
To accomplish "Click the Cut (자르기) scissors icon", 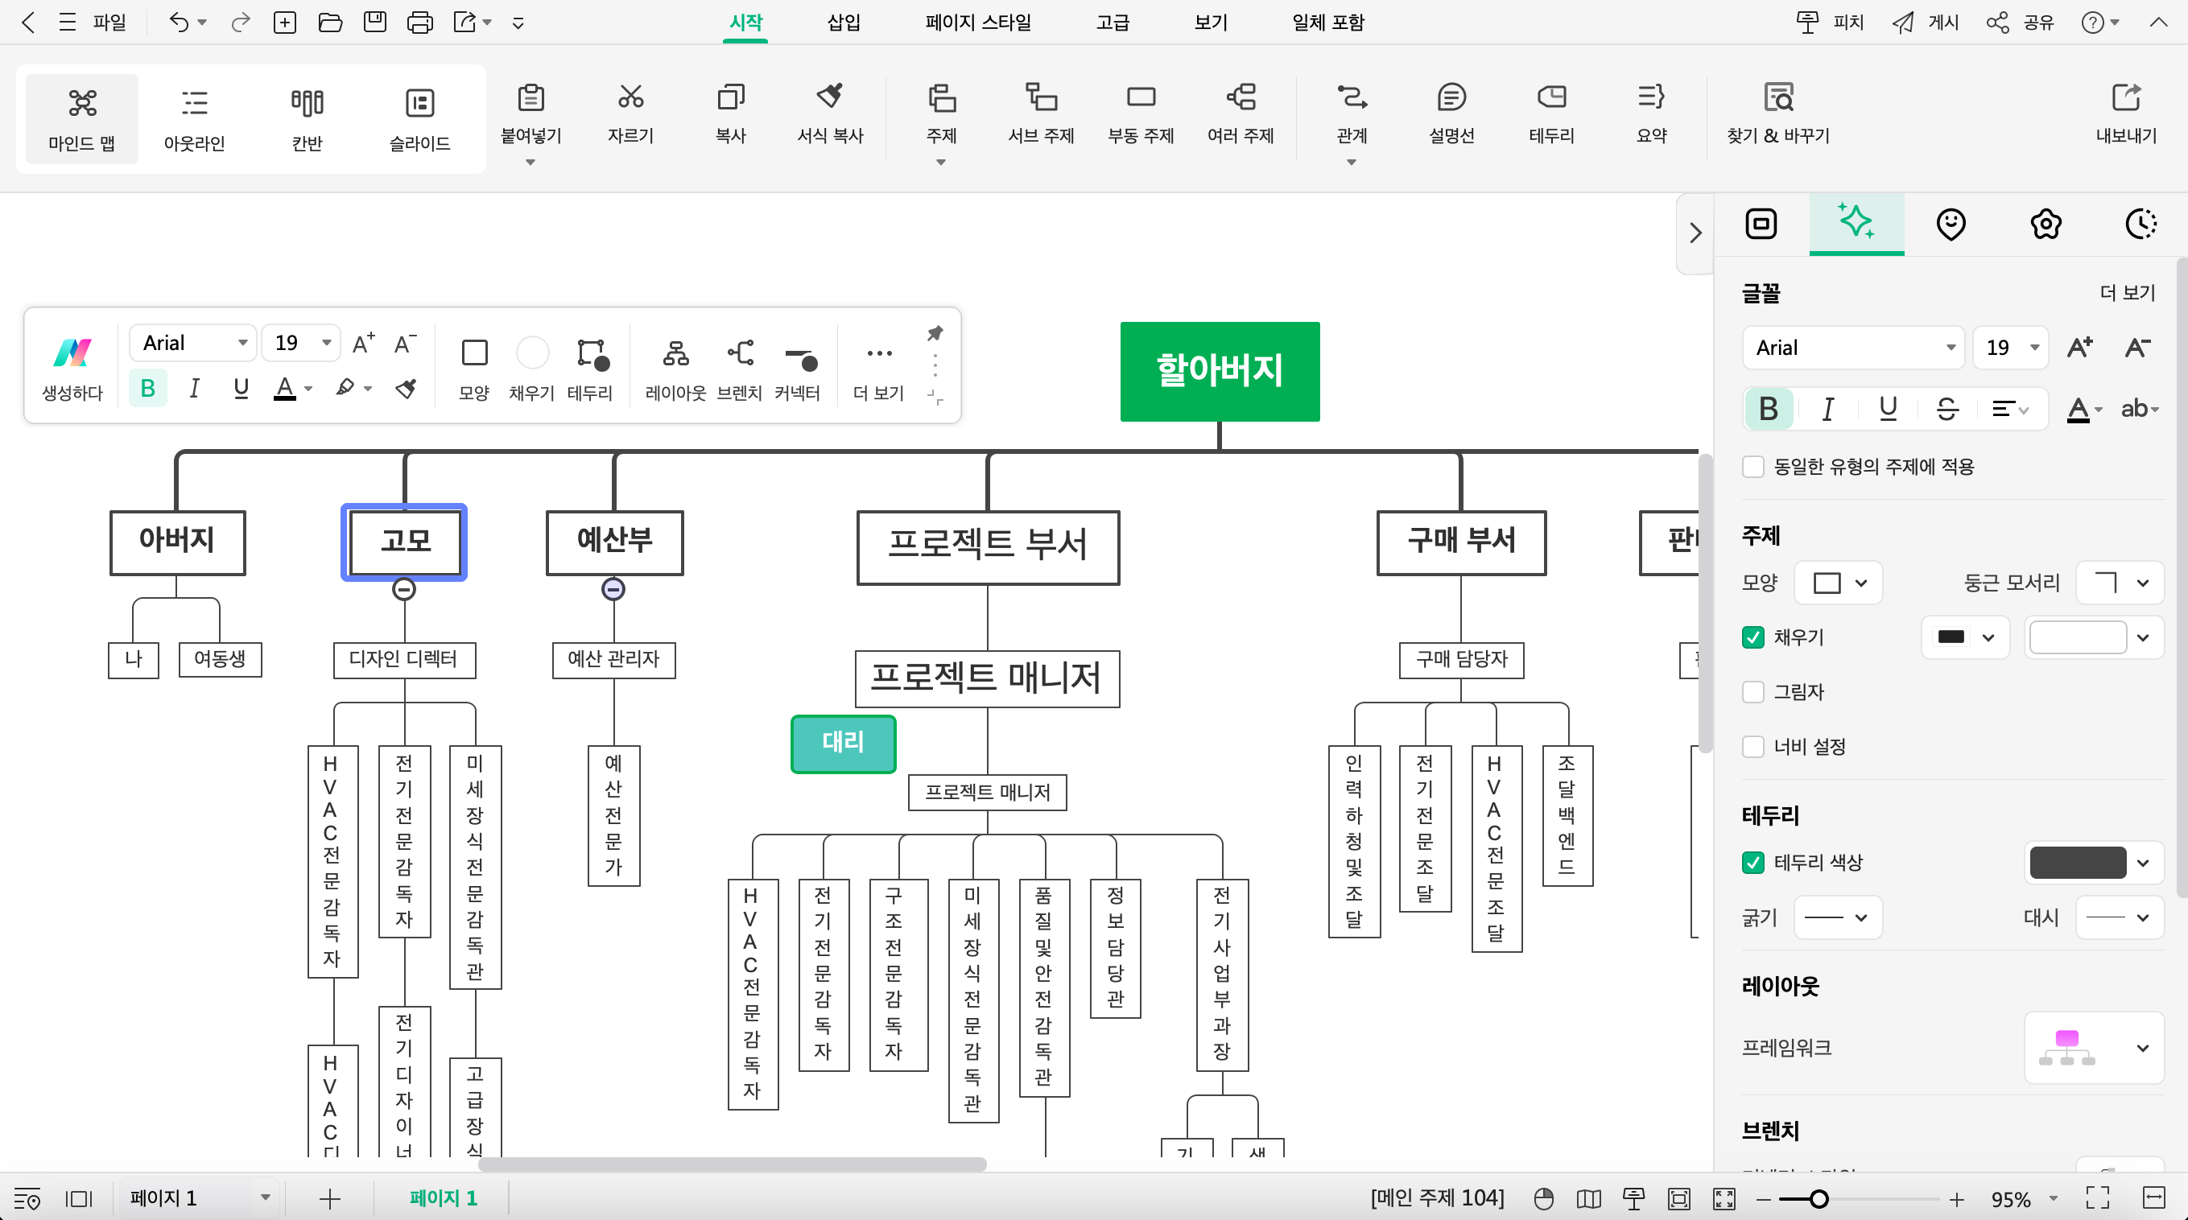I will coord(630,97).
